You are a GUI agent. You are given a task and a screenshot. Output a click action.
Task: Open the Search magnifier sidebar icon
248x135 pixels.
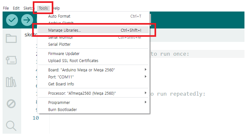tap(11, 125)
